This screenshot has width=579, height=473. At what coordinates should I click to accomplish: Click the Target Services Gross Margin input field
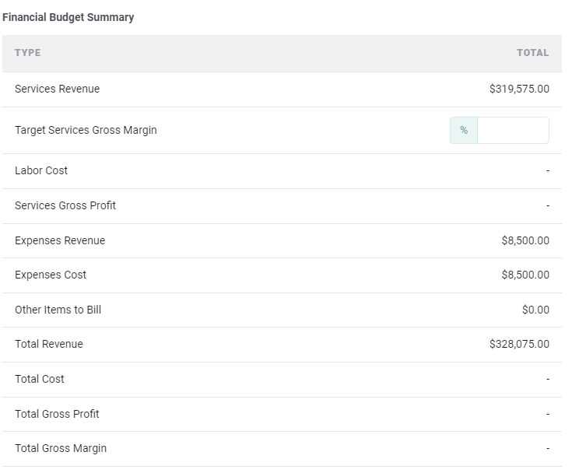pos(512,131)
